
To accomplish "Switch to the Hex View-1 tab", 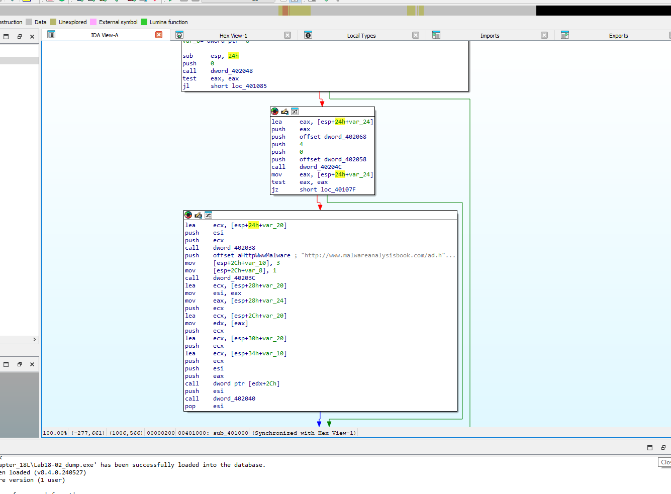I will pyautogui.click(x=233, y=36).
